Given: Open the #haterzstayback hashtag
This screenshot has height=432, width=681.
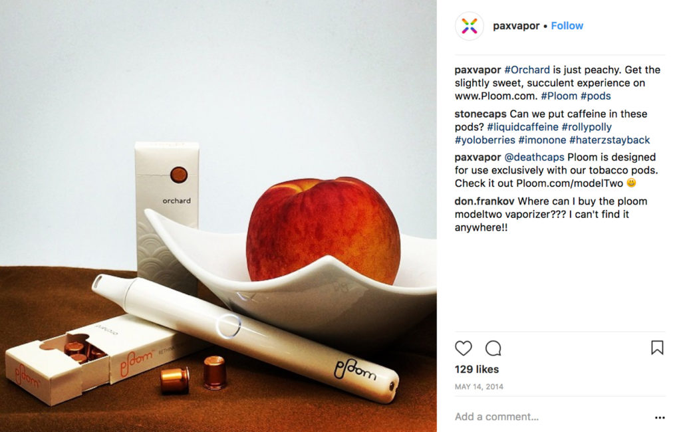Looking at the screenshot, I should 609,140.
